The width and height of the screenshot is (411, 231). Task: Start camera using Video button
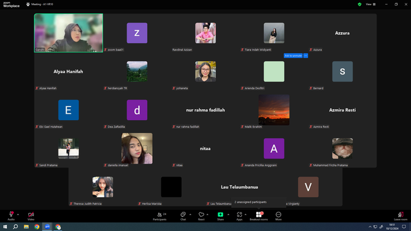pos(31,216)
